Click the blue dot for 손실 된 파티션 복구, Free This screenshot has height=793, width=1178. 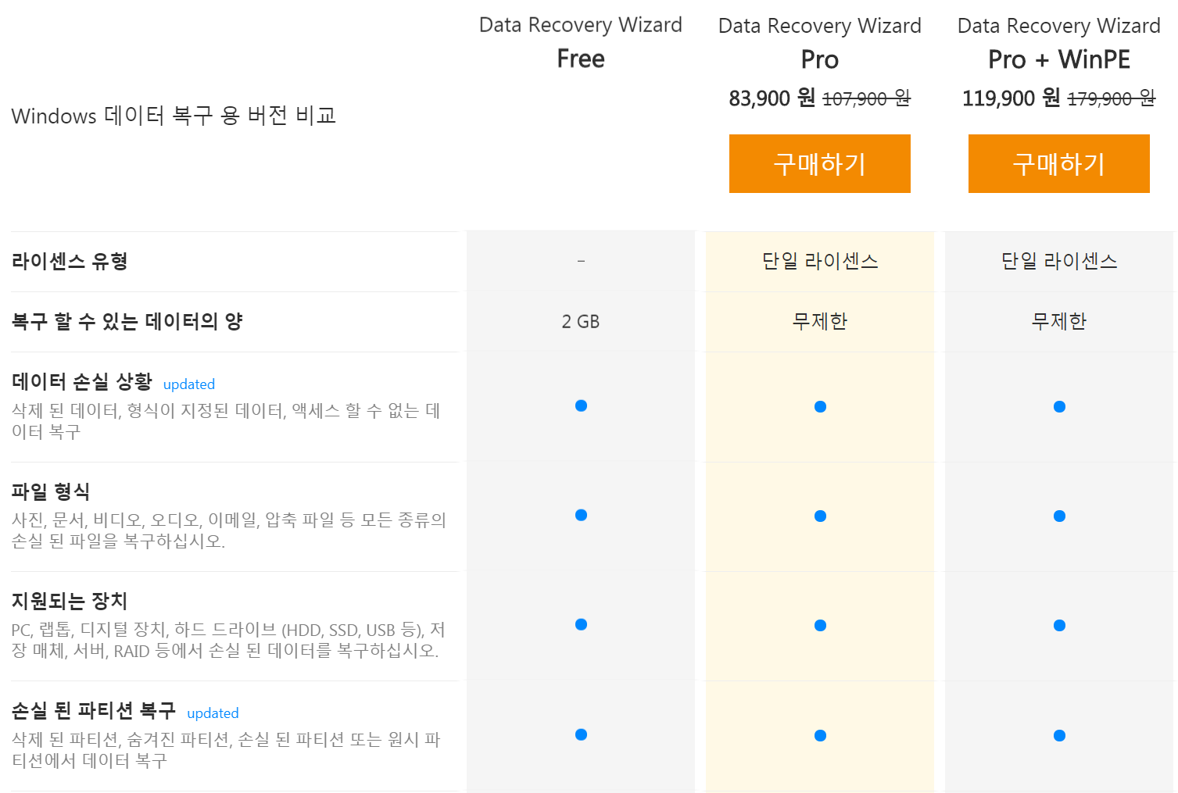[x=581, y=734]
